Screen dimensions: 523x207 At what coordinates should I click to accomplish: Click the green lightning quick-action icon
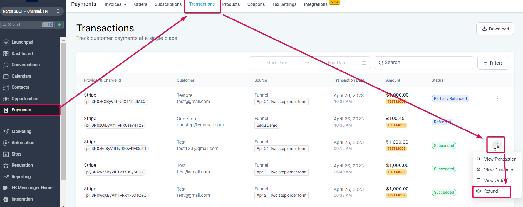59,25
